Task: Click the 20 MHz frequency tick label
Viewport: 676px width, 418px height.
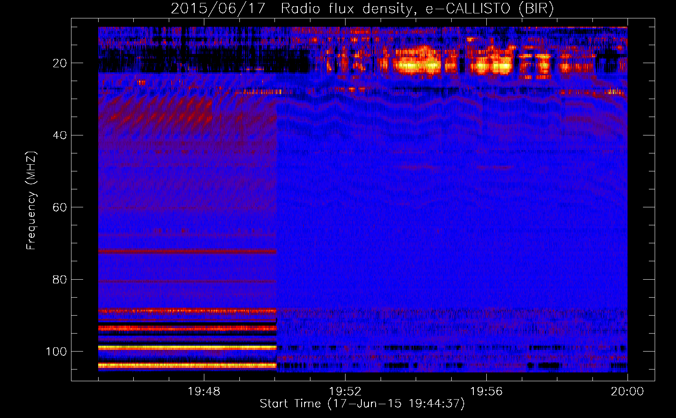Action: pyautogui.click(x=60, y=63)
